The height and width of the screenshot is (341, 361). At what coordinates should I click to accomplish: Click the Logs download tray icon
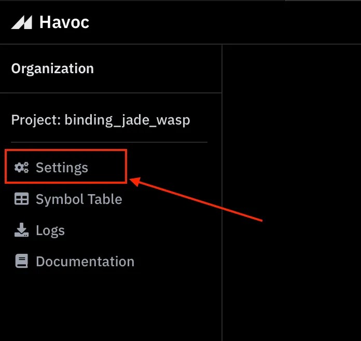[x=21, y=230]
